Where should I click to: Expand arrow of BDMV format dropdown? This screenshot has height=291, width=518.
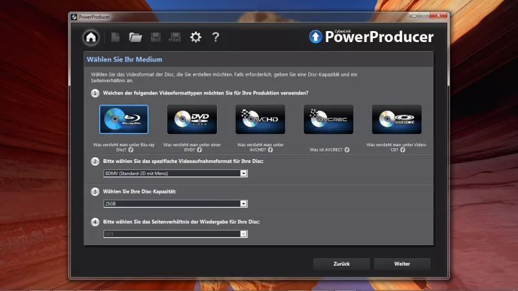click(x=243, y=173)
